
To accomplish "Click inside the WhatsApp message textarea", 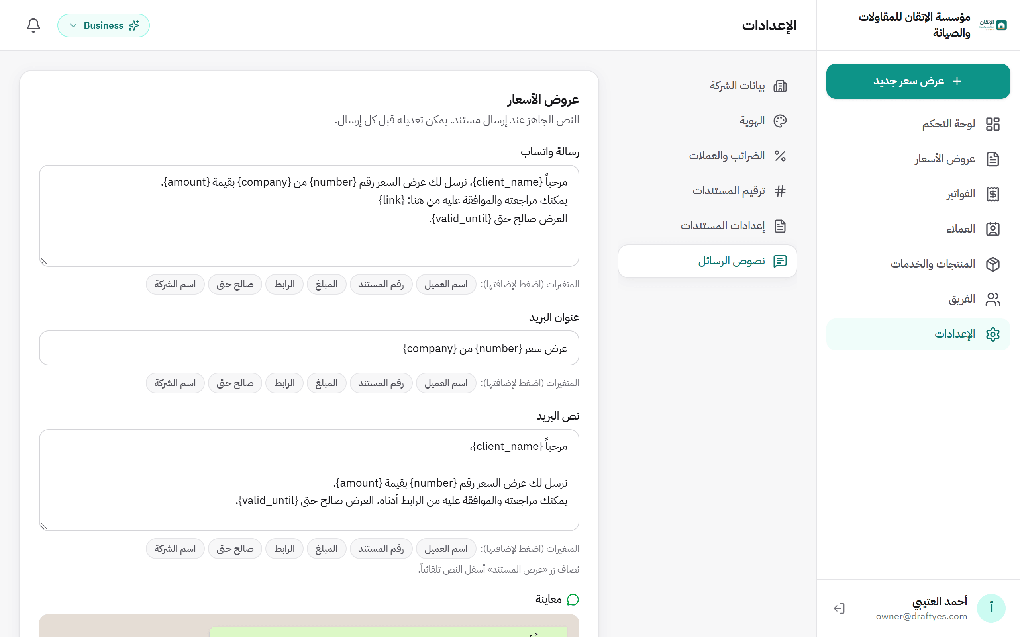I will pyautogui.click(x=309, y=216).
